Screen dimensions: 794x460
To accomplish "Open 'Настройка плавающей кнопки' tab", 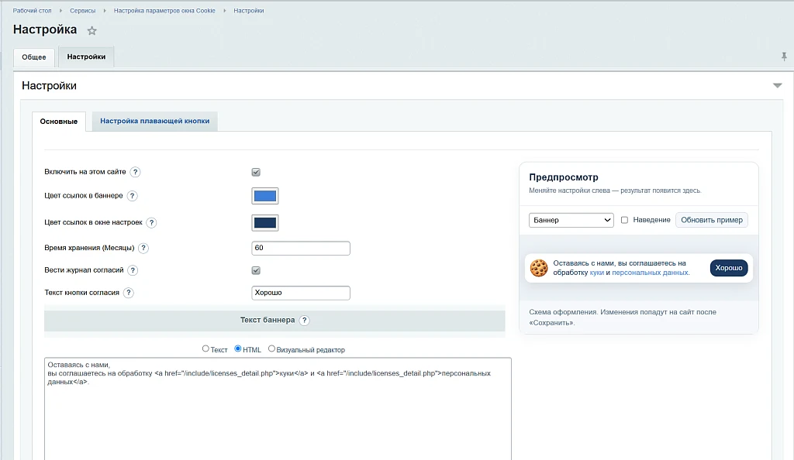I will [x=154, y=121].
